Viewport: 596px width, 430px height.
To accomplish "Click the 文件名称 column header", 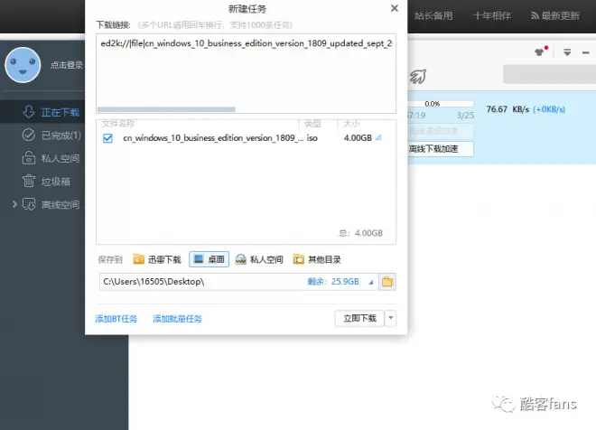I will coord(118,124).
